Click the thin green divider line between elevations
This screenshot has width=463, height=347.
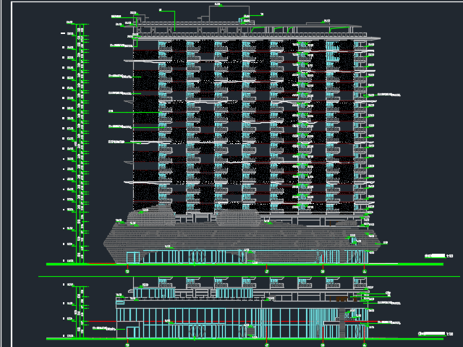click(246, 276)
